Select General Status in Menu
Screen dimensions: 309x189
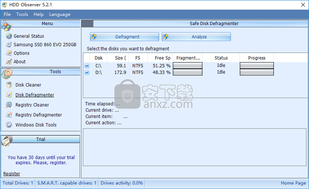click(x=29, y=36)
